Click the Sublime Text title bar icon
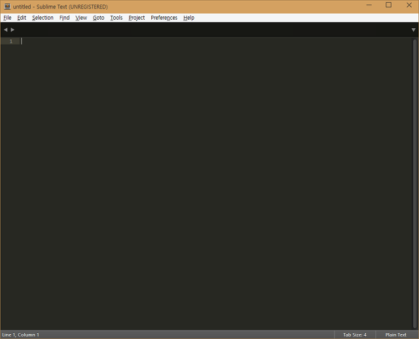419x339 pixels. [7, 7]
